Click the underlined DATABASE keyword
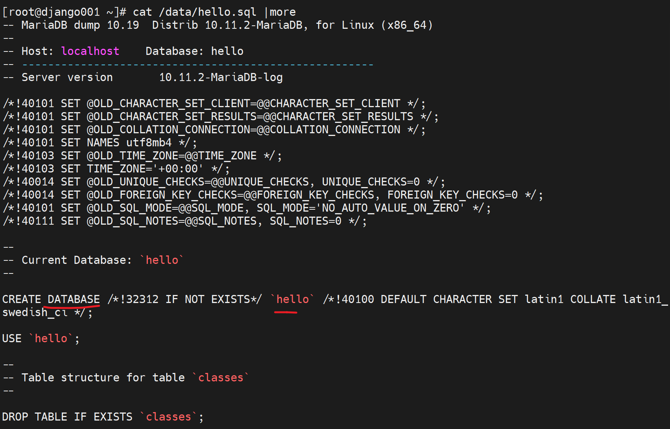 [73, 299]
